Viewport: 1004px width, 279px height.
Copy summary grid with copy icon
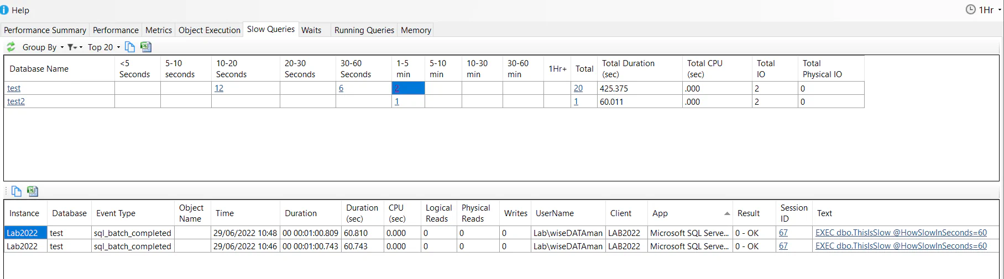click(130, 47)
